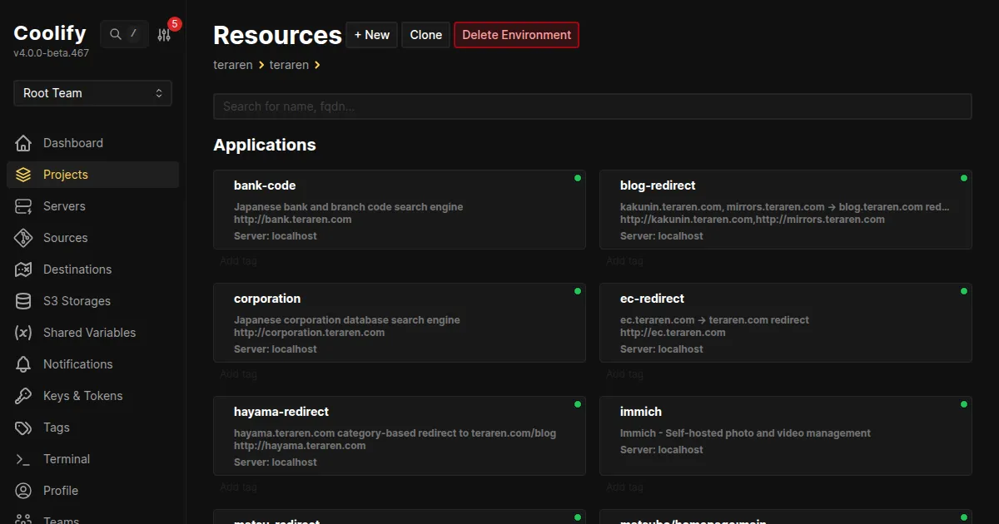Click Add tag under the corporation card
Image resolution: width=999 pixels, height=524 pixels.
[x=238, y=374]
